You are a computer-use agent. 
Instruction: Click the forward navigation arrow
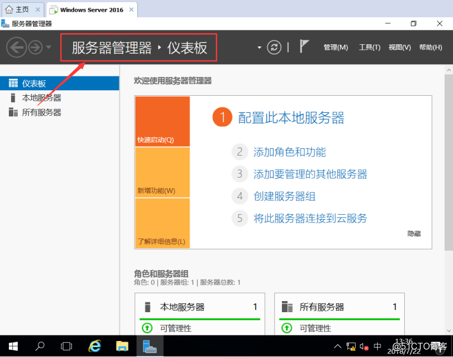(x=36, y=48)
